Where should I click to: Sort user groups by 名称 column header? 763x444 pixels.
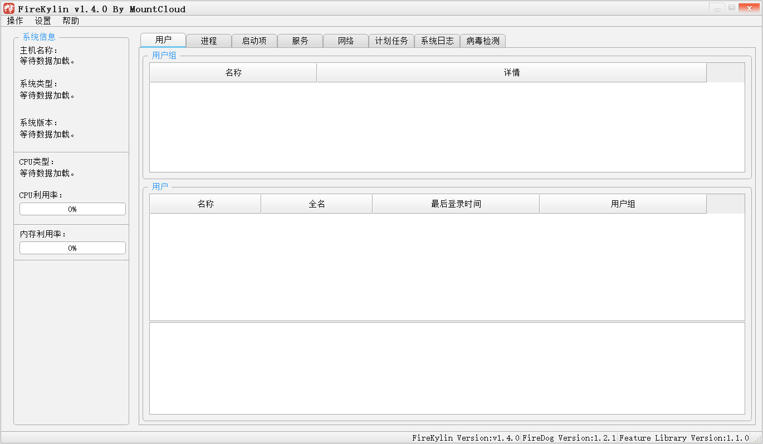(x=233, y=73)
